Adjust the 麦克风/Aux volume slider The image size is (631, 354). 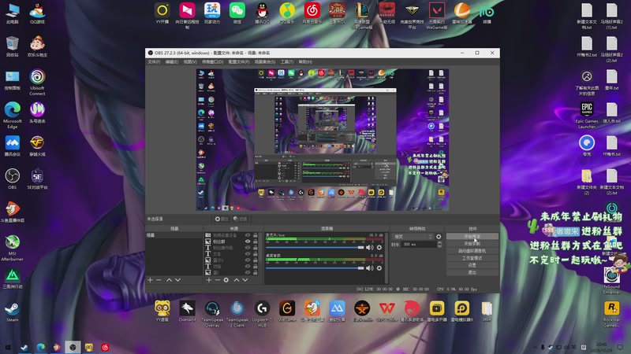(x=315, y=247)
